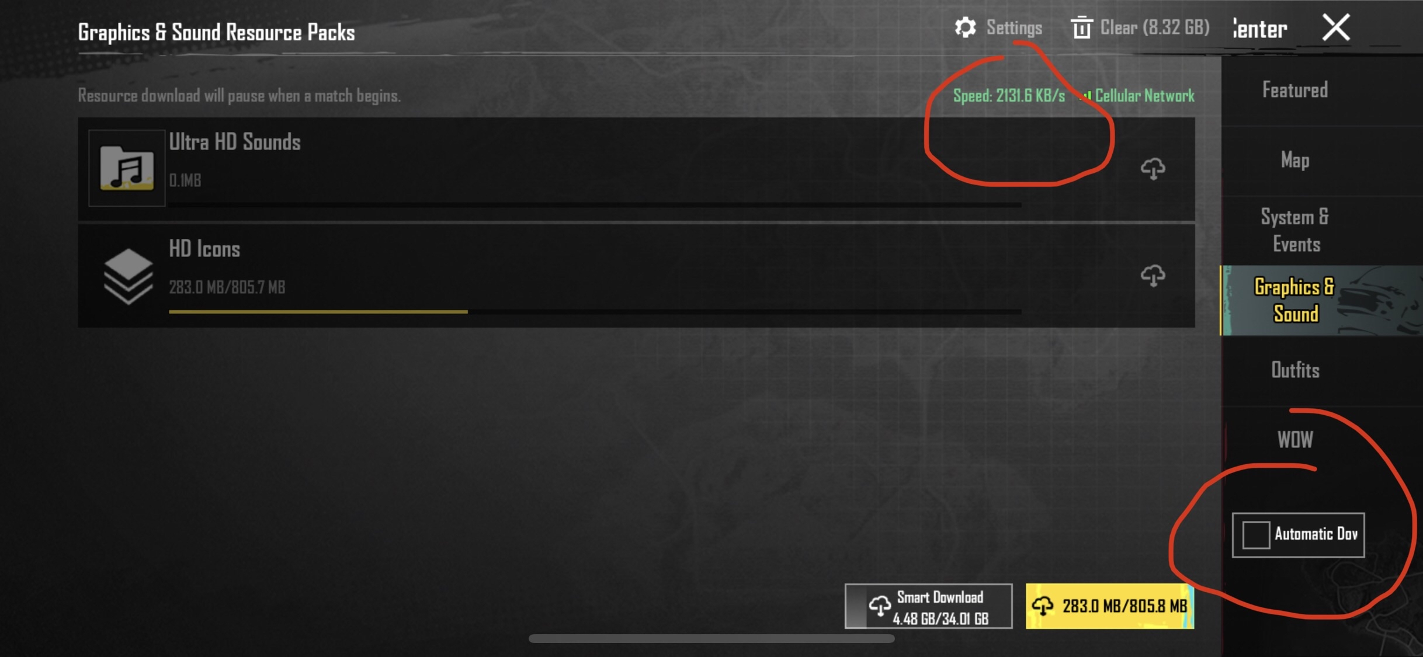Open the Settings gear icon
This screenshot has width=1423, height=657.
pyautogui.click(x=965, y=27)
